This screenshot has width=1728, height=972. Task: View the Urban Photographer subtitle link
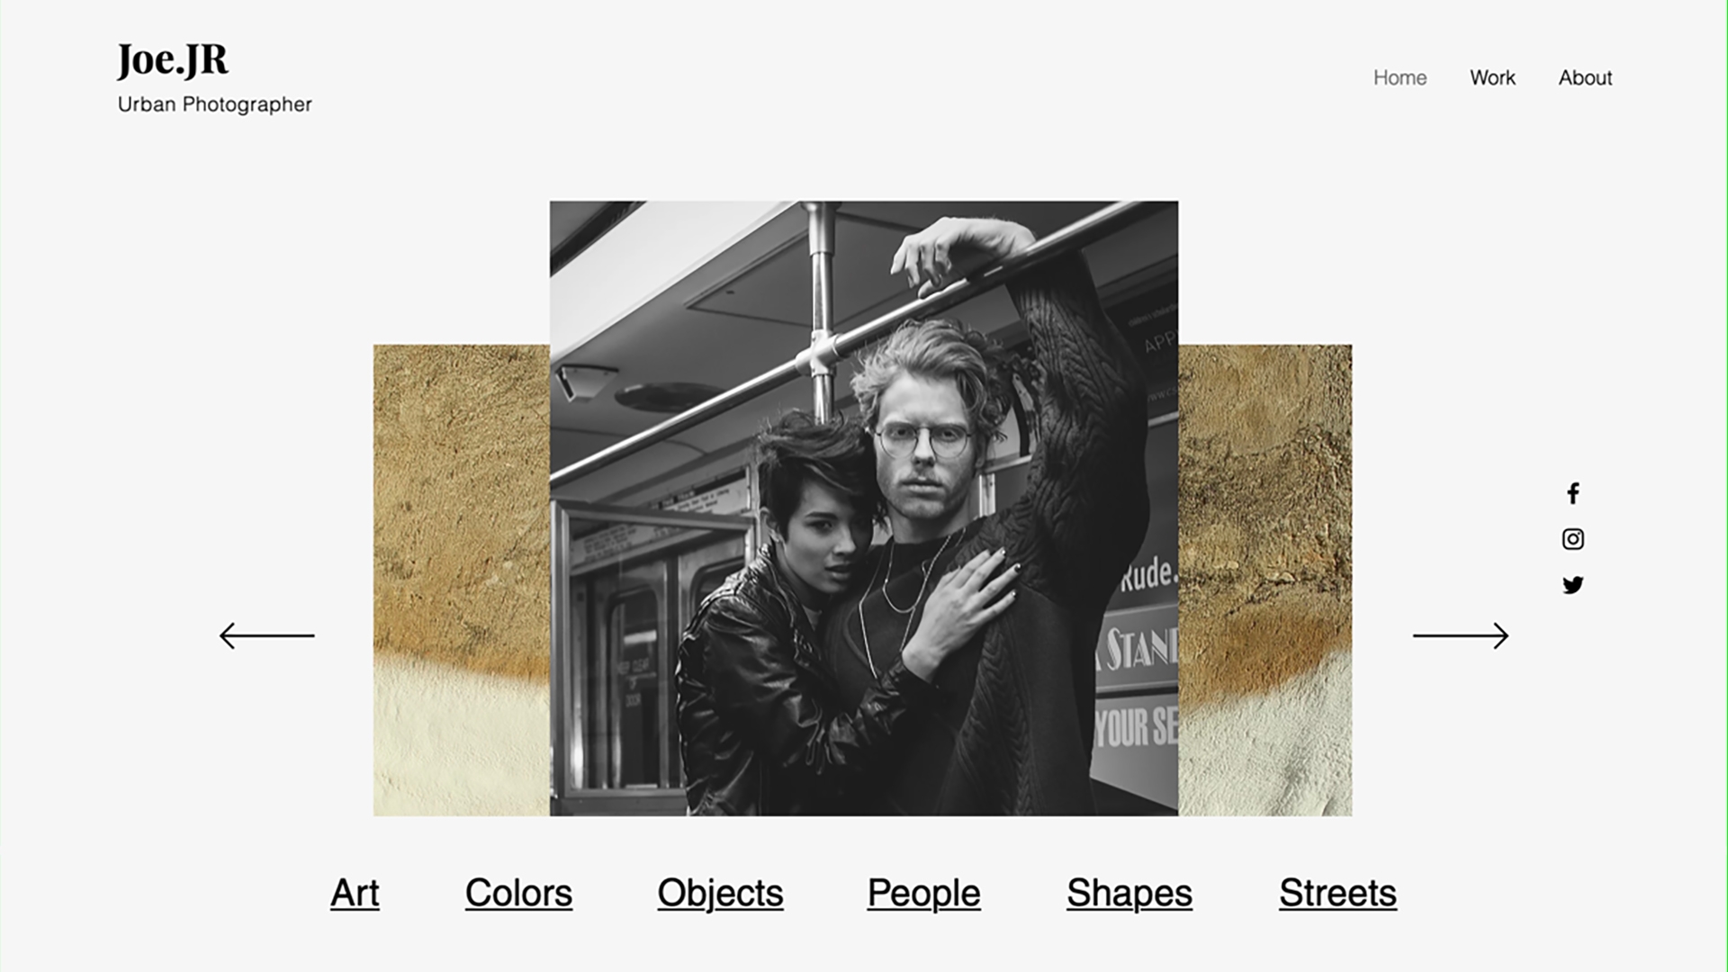coord(215,104)
